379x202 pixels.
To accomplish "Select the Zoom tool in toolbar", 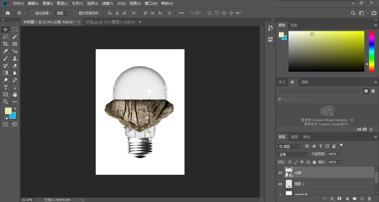I will pyautogui.click(x=6, y=102).
